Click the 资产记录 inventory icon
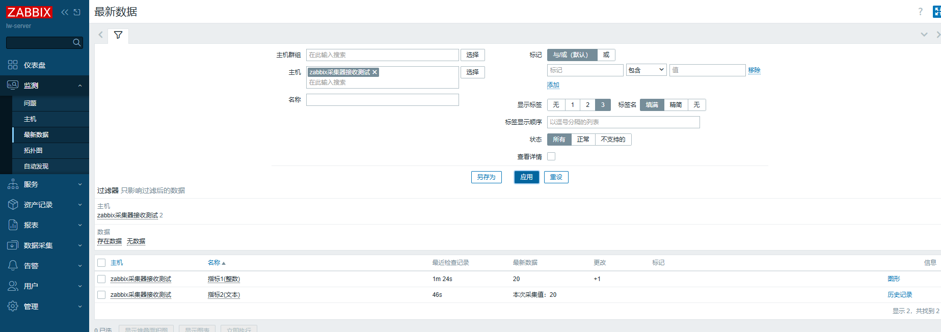The width and height of the screenshot is (941, 332). [x=13, y=205]
